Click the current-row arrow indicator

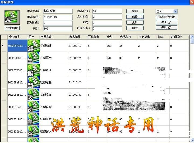tap(2, 45)
